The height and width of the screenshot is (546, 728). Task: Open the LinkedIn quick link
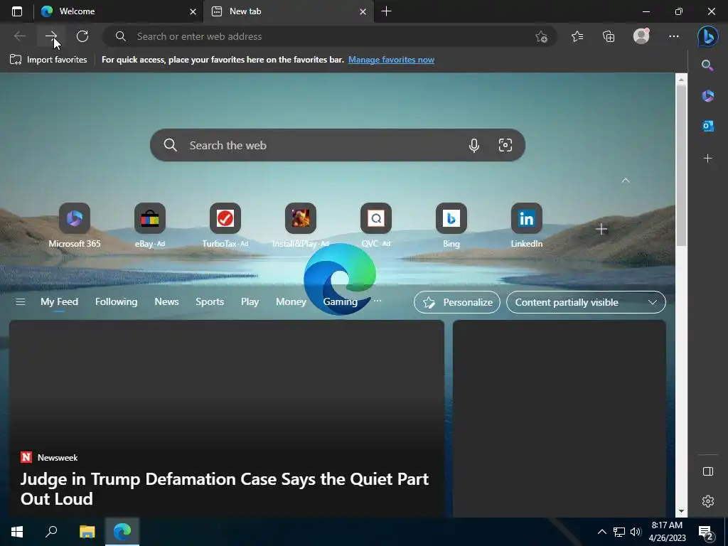pos(527,225)
